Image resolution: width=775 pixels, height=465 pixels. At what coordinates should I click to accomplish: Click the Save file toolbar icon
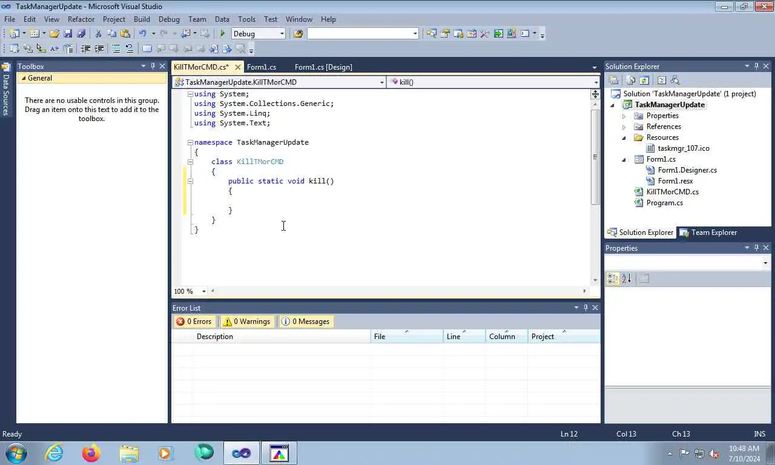[68, 33]
